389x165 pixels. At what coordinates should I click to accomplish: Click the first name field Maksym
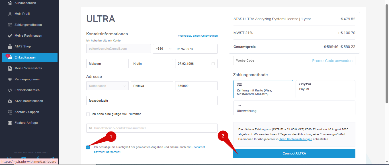click(107, 64)
